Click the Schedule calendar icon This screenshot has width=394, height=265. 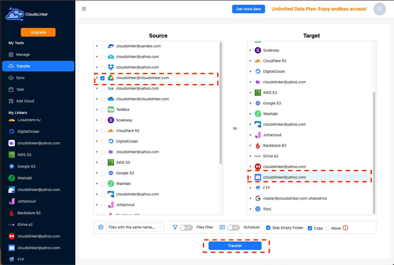(x=222, y=227)
